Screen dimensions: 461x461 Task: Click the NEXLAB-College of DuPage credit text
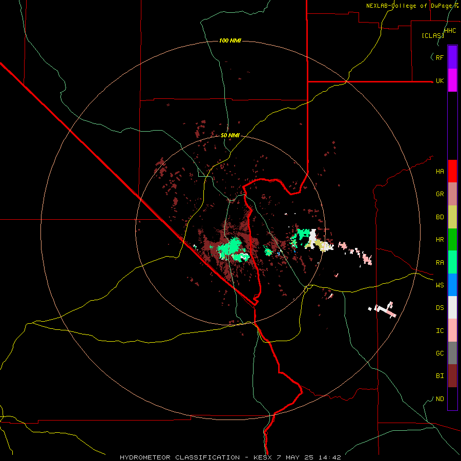(411, 6)
